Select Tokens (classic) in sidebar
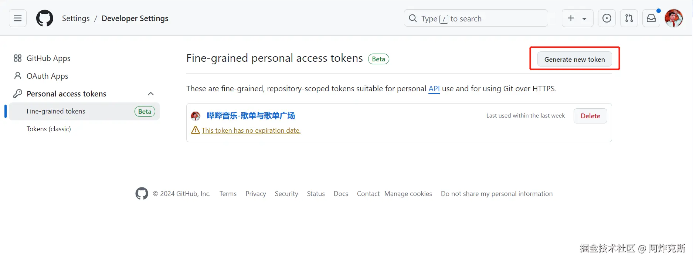Viewport: 693px width, 261px height. 48,129
